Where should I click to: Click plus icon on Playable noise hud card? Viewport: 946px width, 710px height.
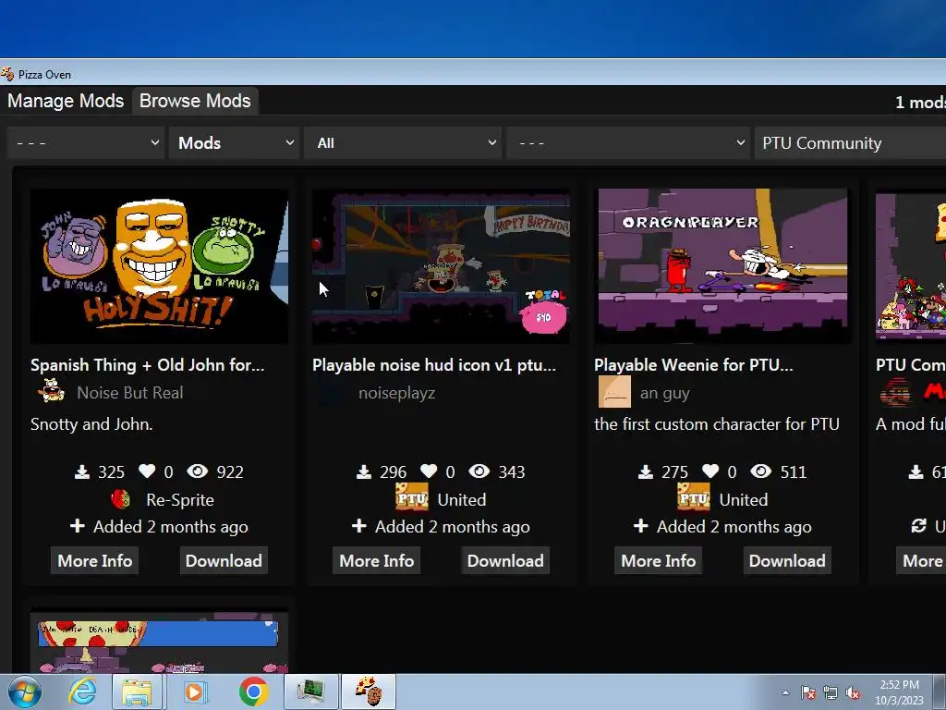[359, 525]
